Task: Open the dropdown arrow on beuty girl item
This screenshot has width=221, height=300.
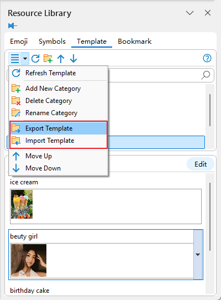Action: [198, 255]
